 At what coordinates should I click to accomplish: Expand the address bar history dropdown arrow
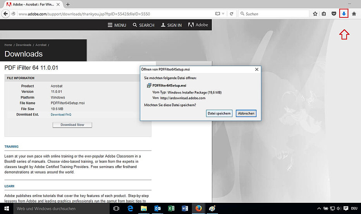(223, 14)
